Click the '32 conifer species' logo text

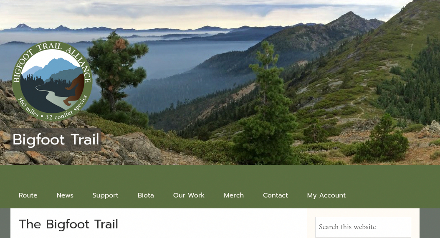click(x=67, y=109)
